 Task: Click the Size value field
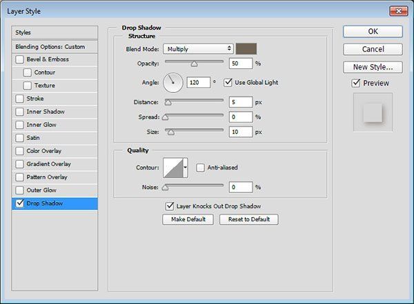pyautogui.click(x=241, y=132)
